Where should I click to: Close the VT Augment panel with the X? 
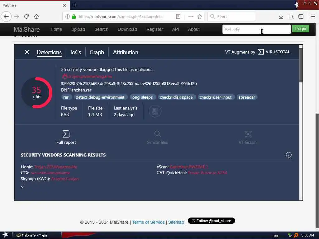[27, 52]
